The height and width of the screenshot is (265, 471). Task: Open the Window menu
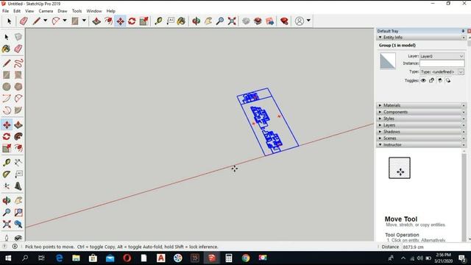coord(94,11)
